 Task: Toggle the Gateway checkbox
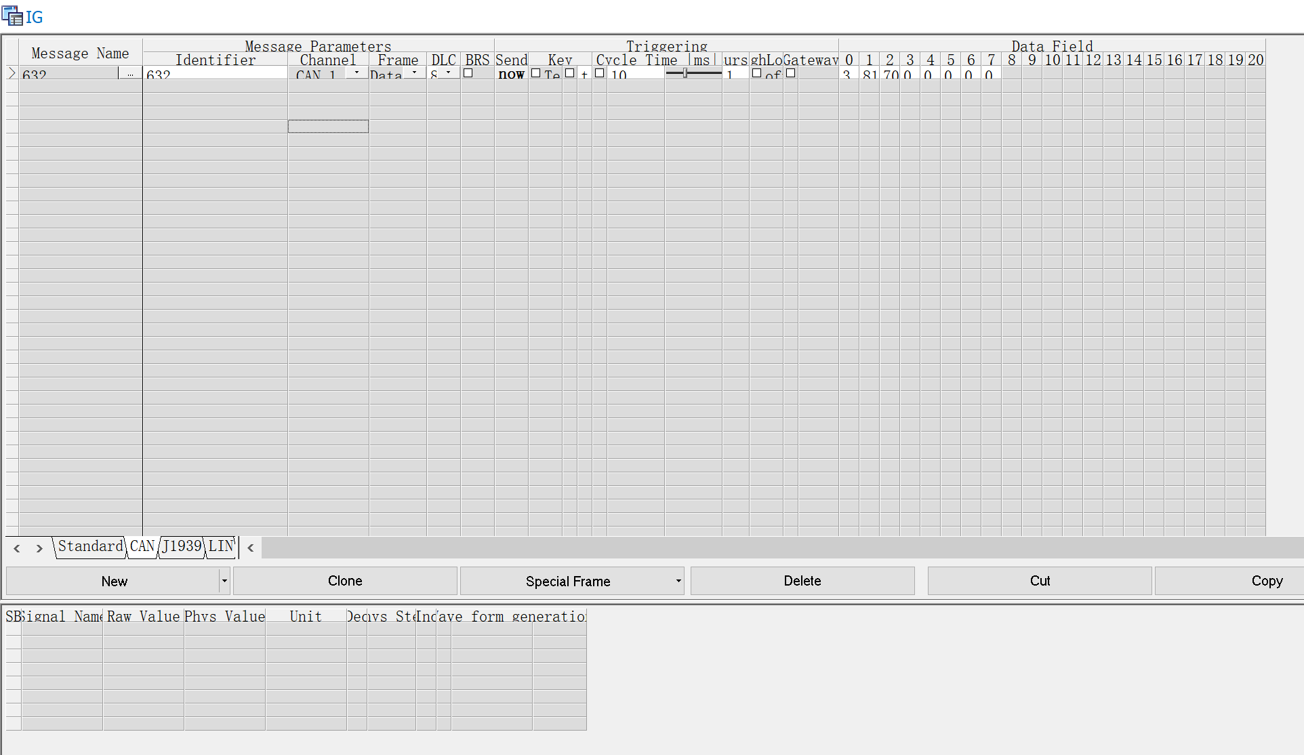point(791,73)
